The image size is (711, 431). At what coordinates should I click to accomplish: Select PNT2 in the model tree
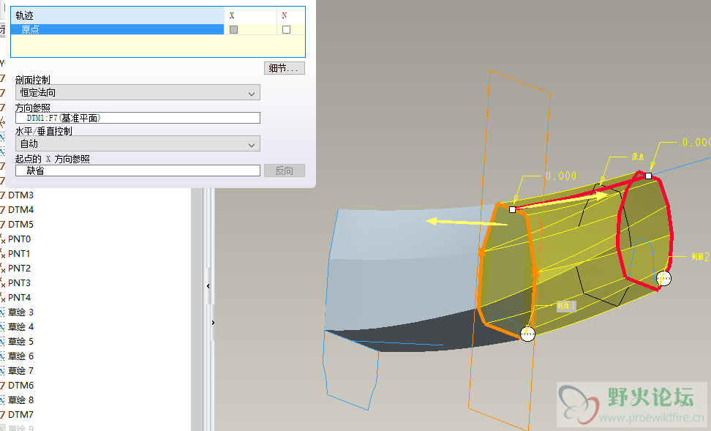tap(19, 269)
